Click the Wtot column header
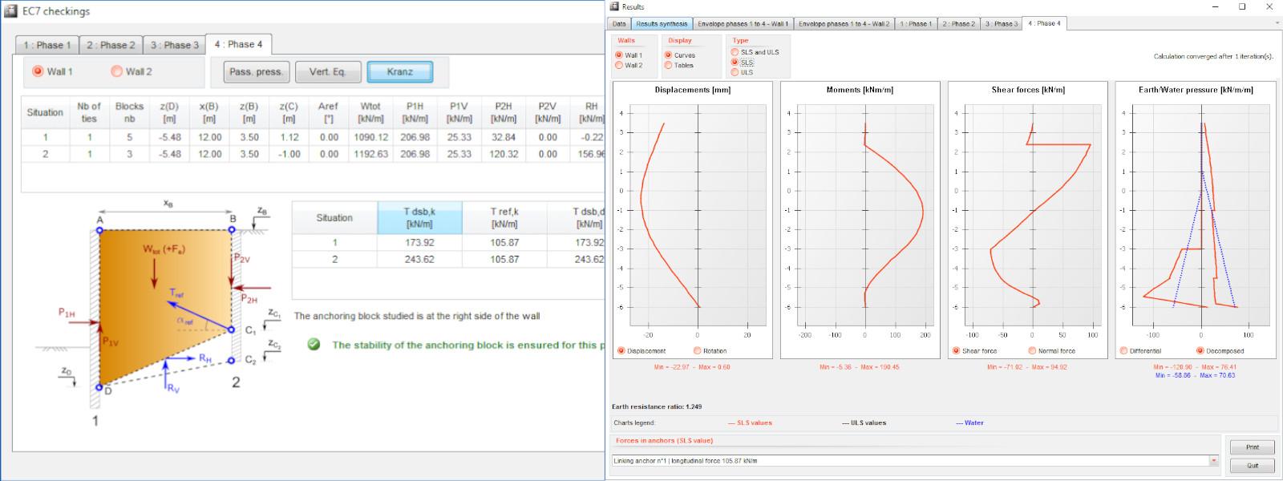1283x481 pixels. 370,112
